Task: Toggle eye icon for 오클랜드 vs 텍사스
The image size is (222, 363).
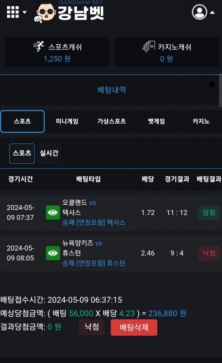Action: click(x=53, y=213)
